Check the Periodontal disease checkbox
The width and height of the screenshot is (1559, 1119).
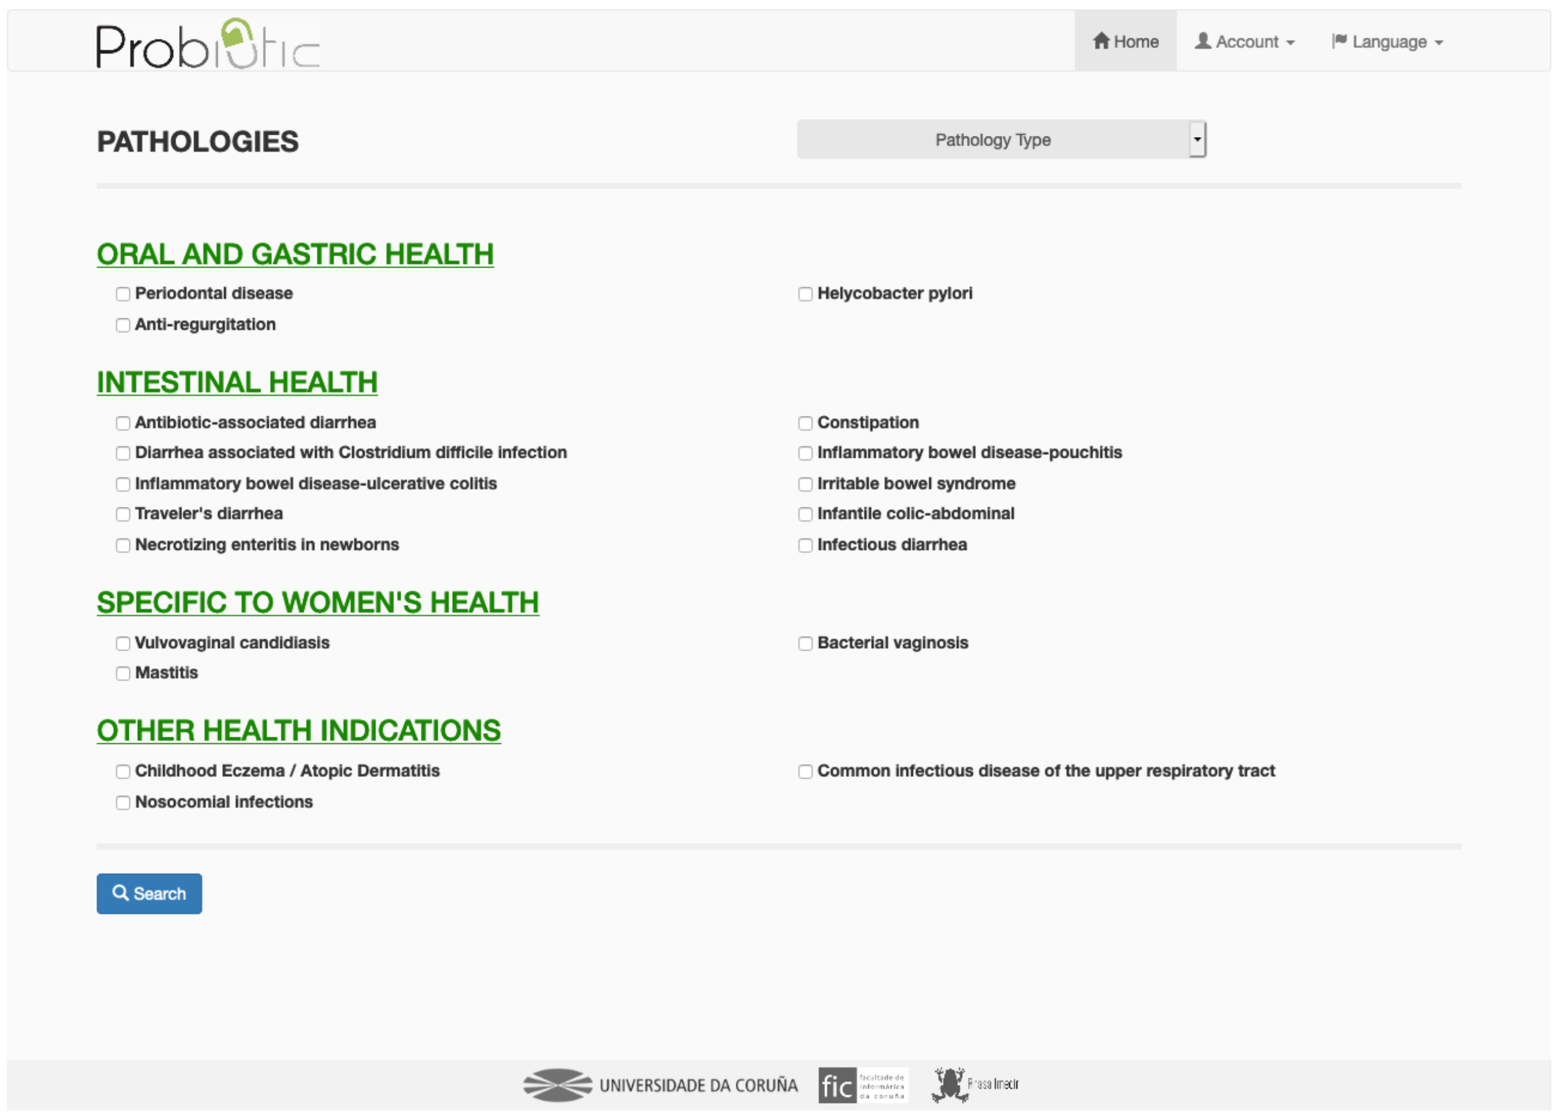coord(123,294)
